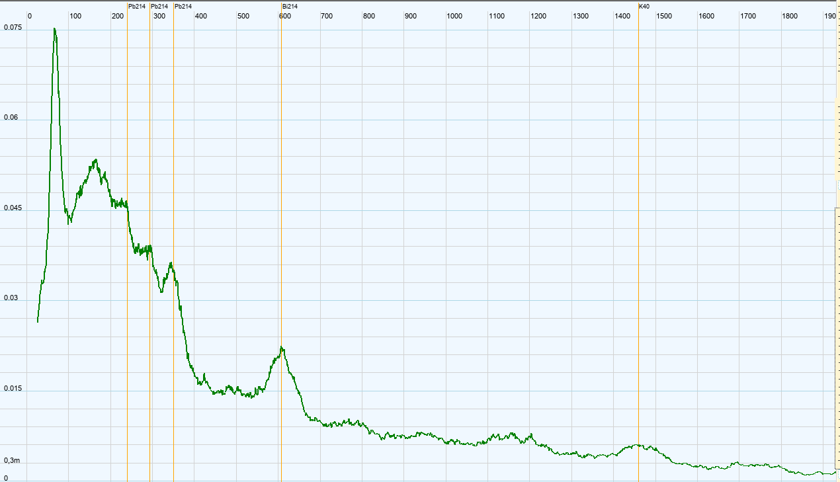
Task: Click the 500 tick label on the energy axis
Action: 243,16
